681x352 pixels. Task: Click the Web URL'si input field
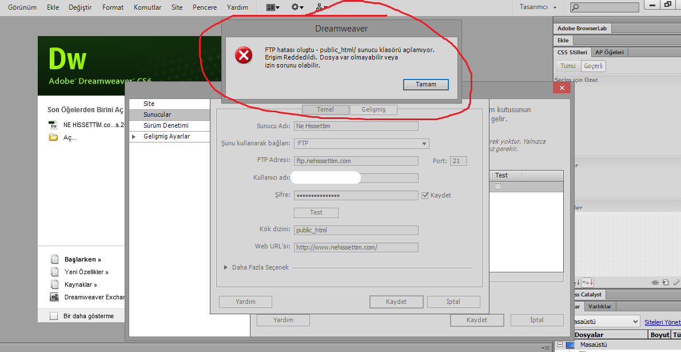(x=356, y=247)
